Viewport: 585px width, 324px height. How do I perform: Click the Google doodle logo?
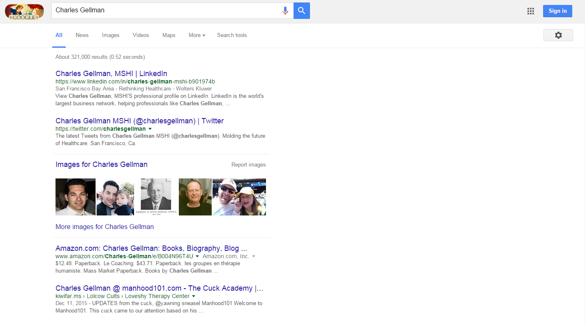24,12
